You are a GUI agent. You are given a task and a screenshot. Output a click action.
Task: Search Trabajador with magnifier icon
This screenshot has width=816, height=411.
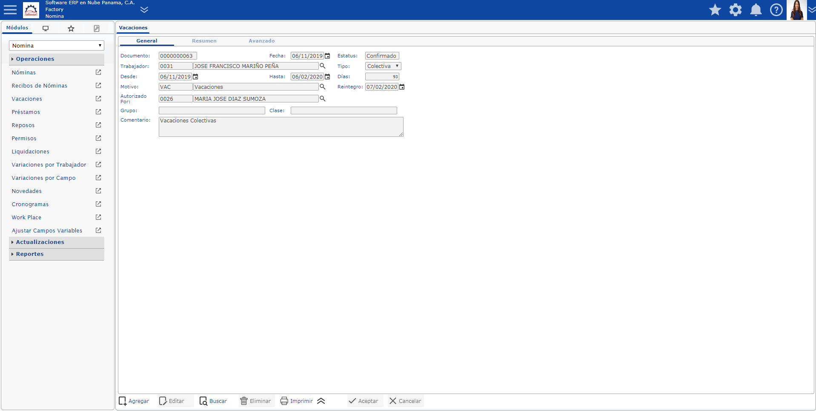tap(323, 66)
